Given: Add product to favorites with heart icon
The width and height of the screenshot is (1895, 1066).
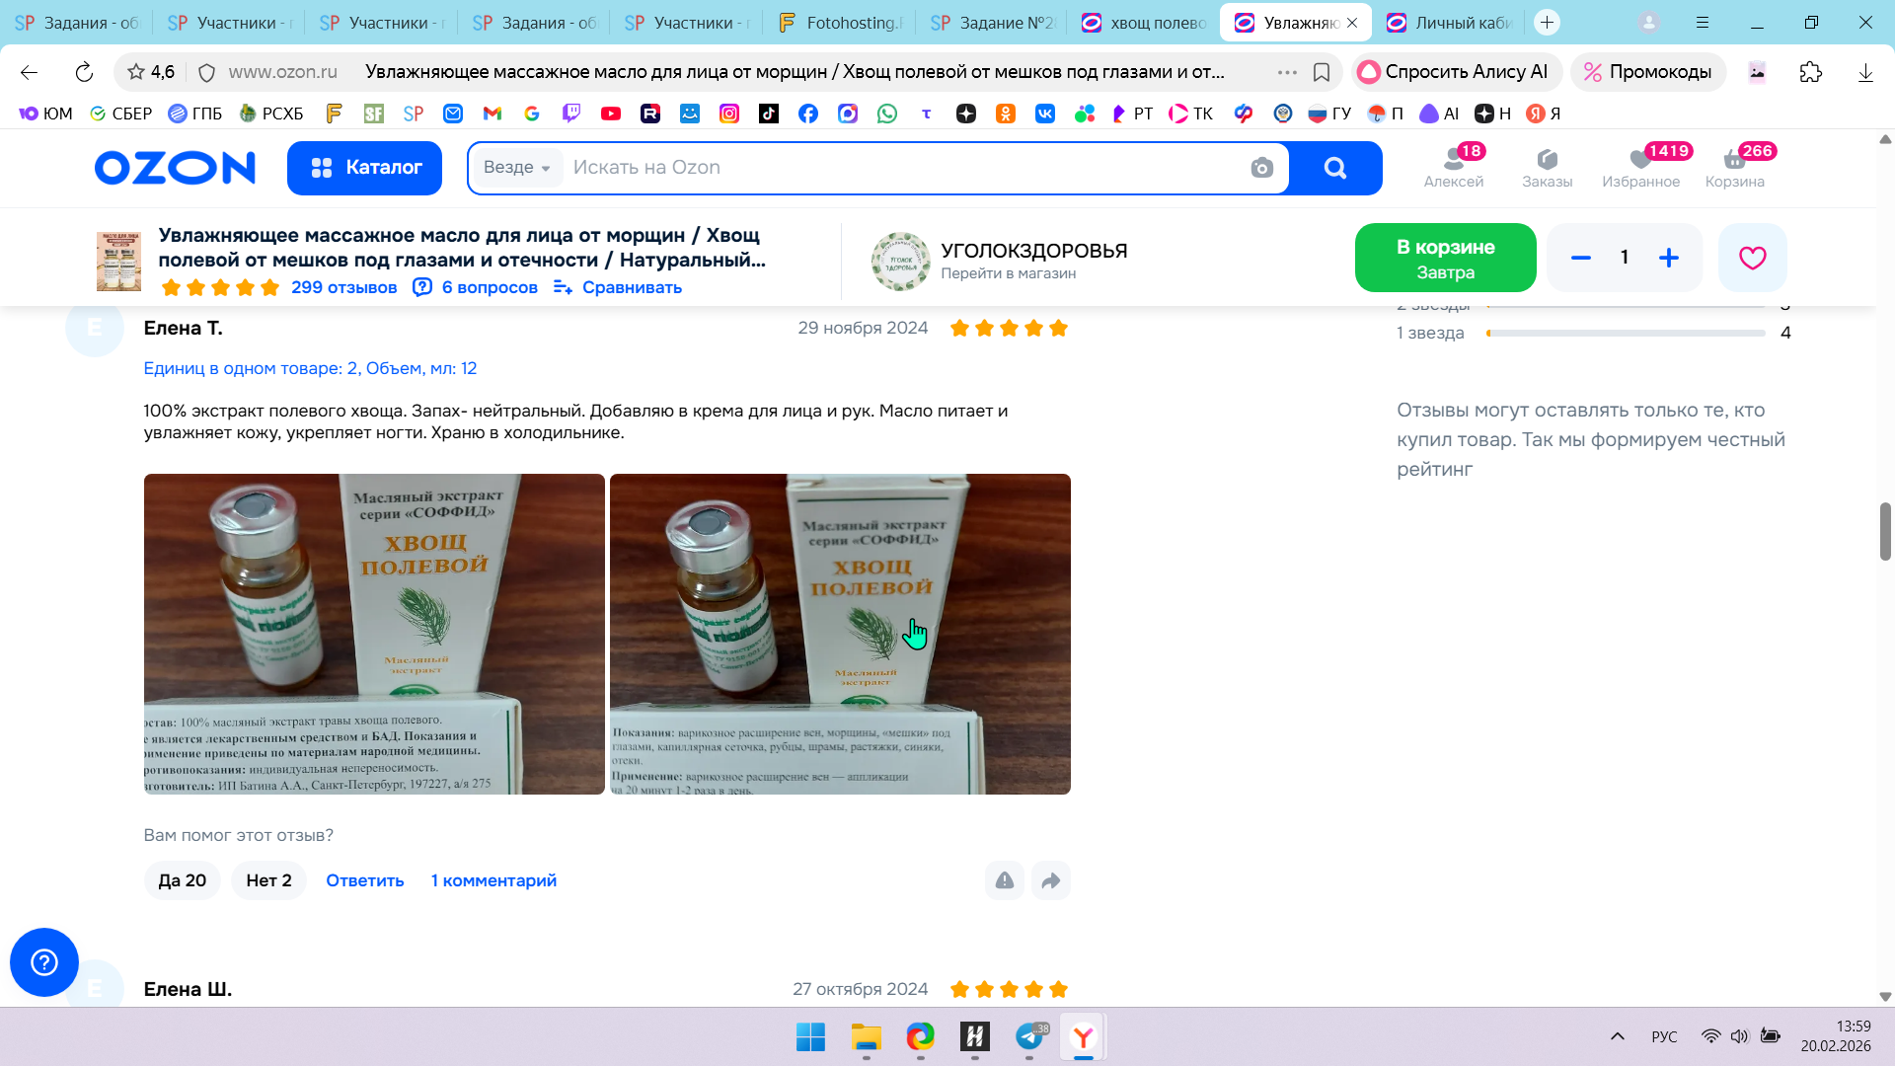Looking at the screenshot, I should [1752, 258].
